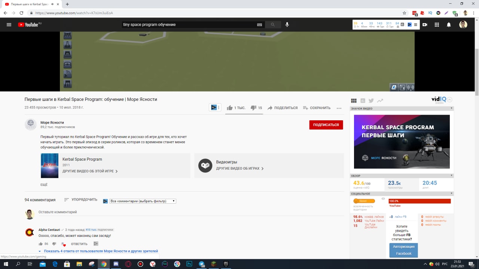Viewport: 479px width, 269px height.
Task: Open more actions ellipsis under video
Action: (339, 108)
